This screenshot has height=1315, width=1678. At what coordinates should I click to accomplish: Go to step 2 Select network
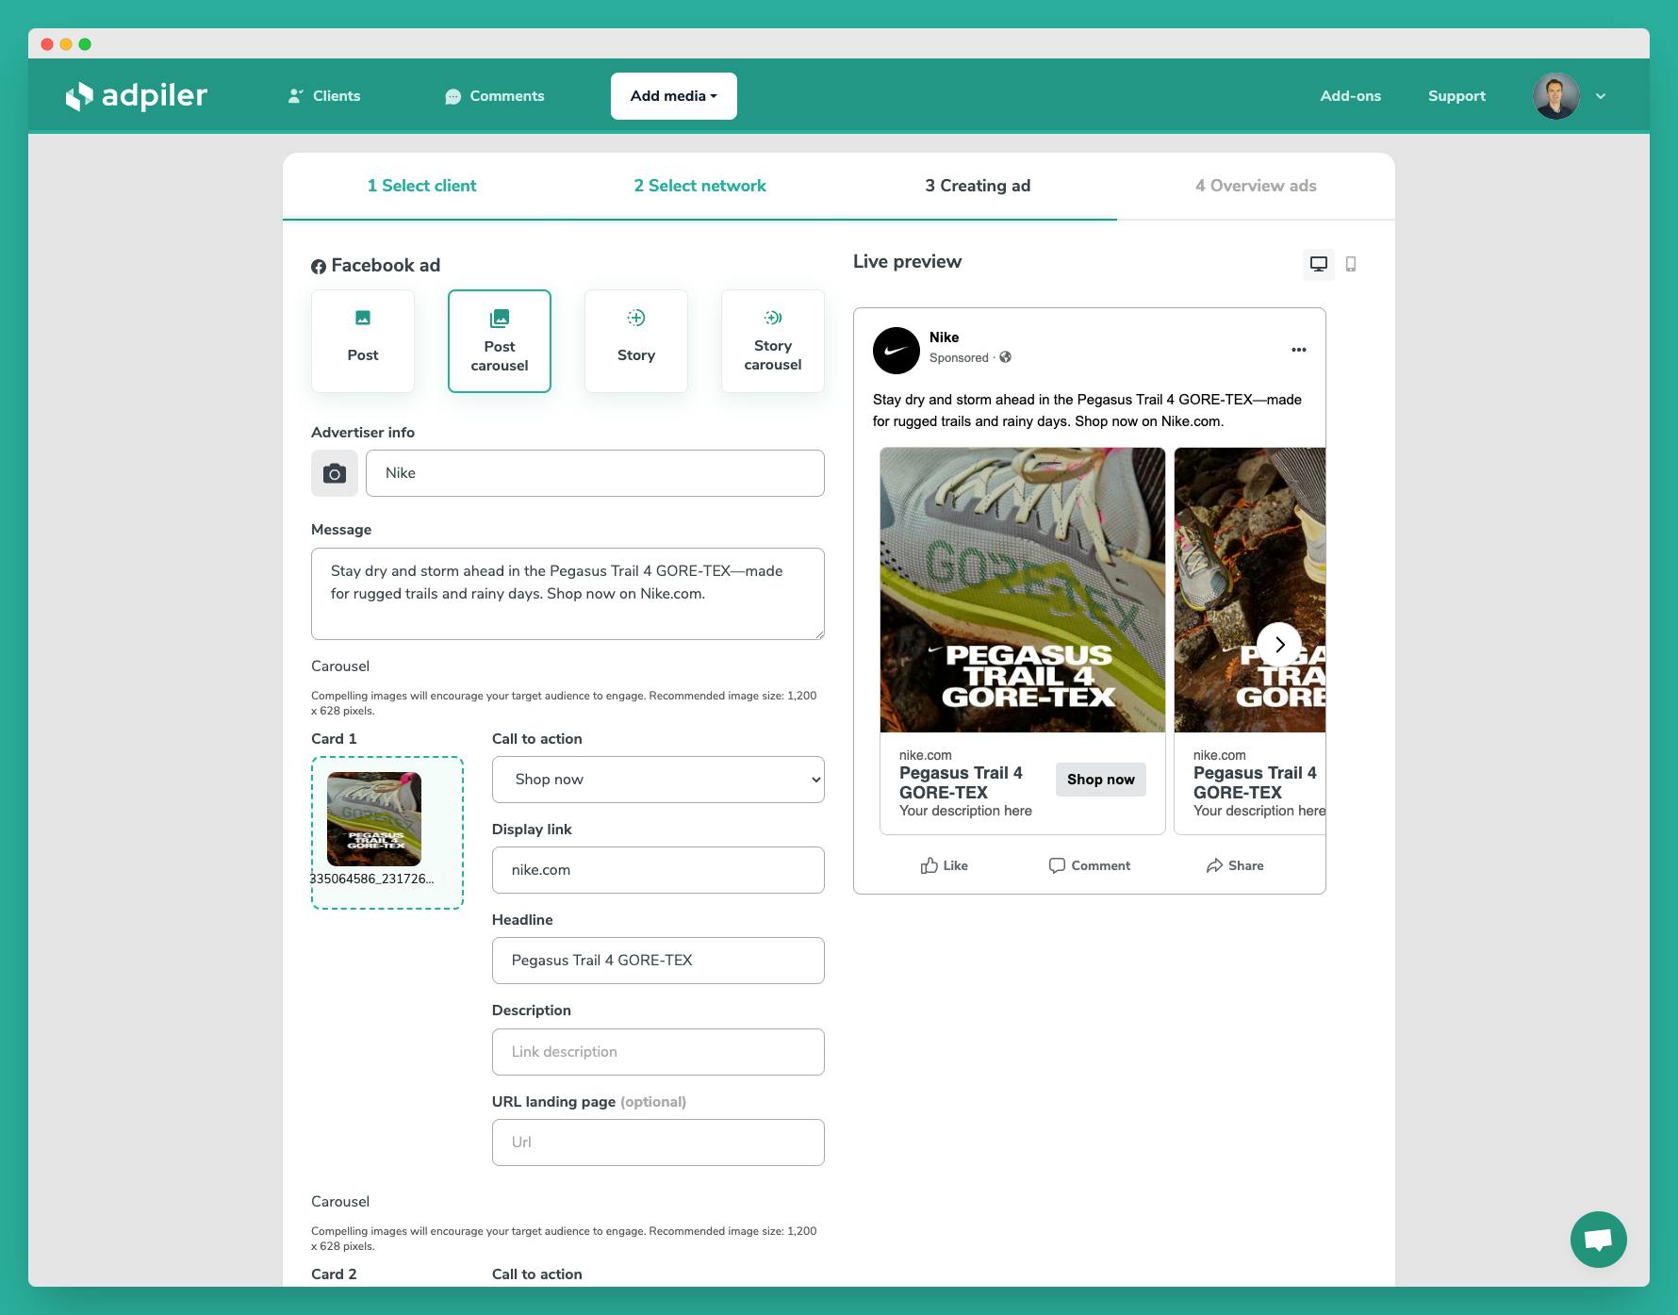point(699,186)
